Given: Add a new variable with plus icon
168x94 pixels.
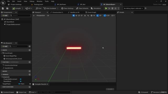Looking at the screenshot, I should point(30,74).
